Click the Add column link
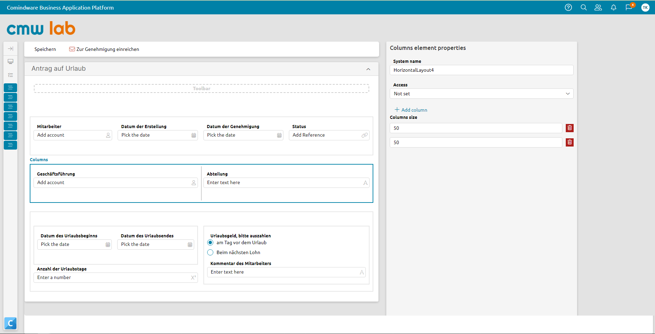 pyautogui.click(x=411, y=110)
